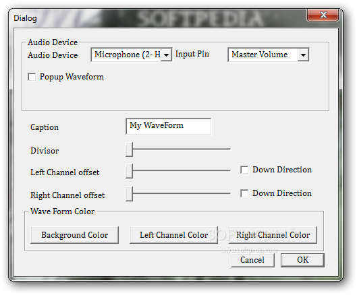Click the Right Channel offset slider handle
The height and width of the screenshot is (295, 357).
129,194
